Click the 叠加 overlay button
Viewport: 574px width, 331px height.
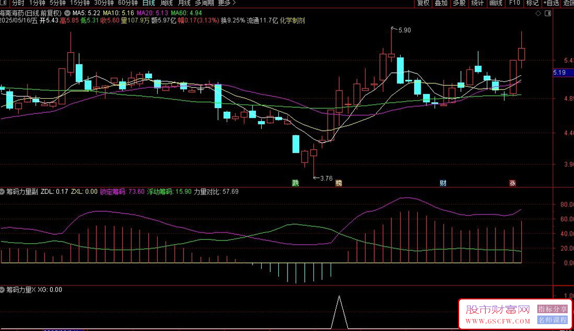coord(441,3)
